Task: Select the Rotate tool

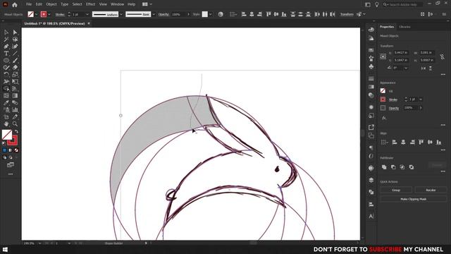Action: coord(6,75)
